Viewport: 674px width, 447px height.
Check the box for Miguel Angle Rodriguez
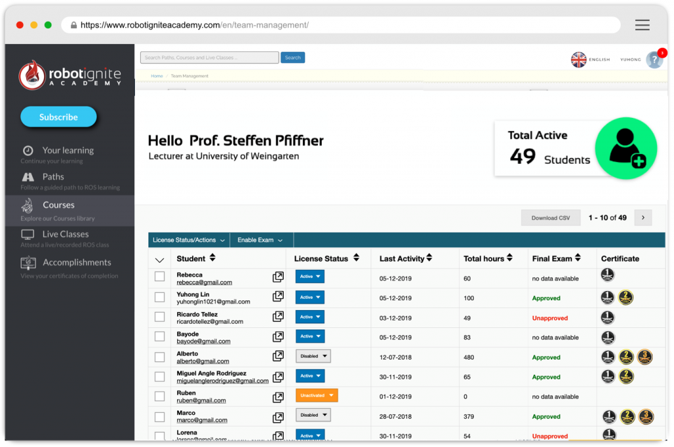[x=159, y=377]
